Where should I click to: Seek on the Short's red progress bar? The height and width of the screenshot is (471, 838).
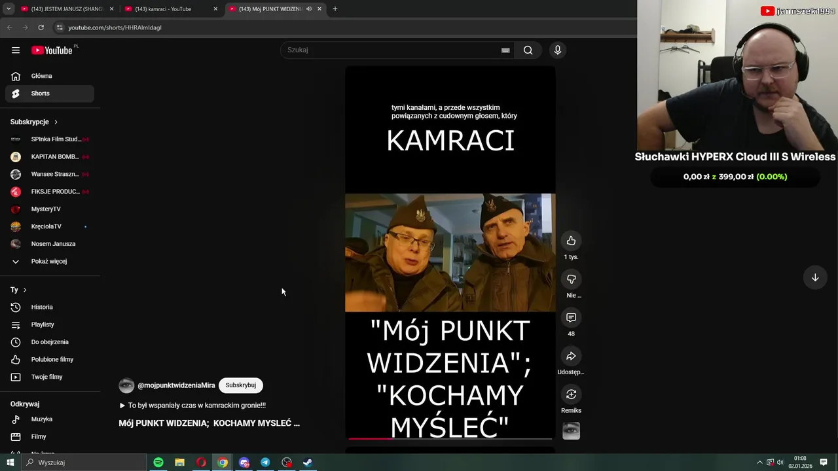[x=450, y=438]
